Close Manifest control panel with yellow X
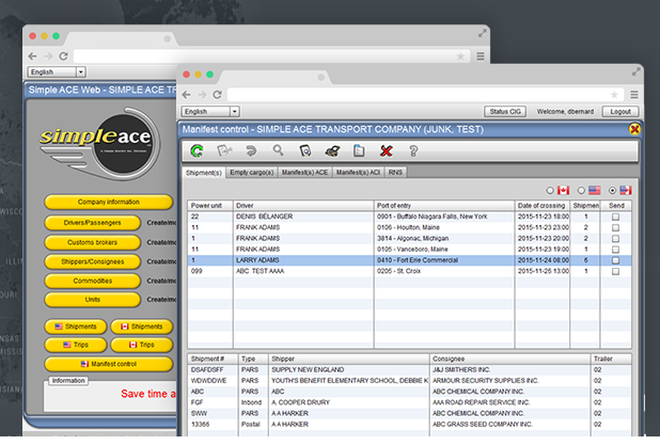Screen dimensions: 660x448 click(634, 129)
